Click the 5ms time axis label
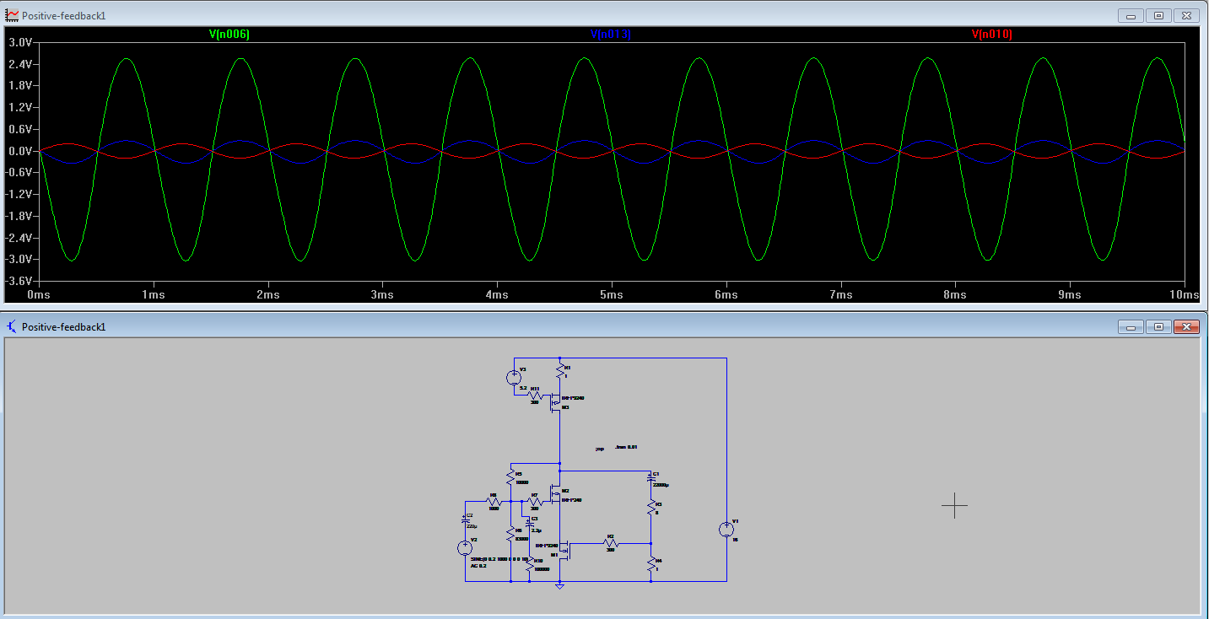Screen dimensions: 1209x619 tap(612, 295)
